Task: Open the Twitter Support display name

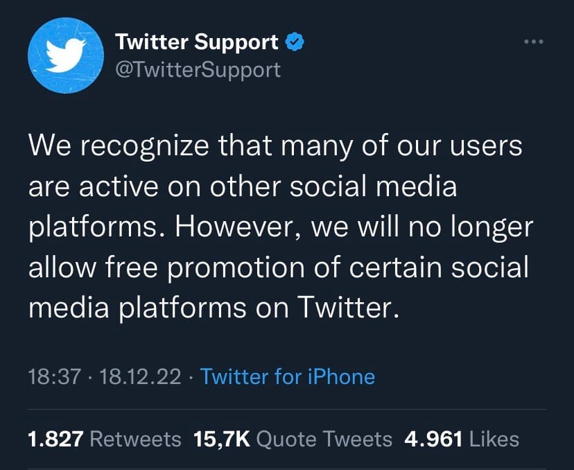Action: coord(197,42)
